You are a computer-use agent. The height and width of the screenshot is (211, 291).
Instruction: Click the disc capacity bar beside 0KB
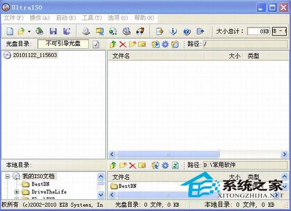tap(279, 31)
